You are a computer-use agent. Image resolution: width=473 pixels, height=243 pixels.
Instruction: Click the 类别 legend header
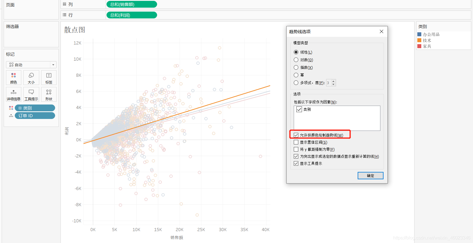tap(422, 26)
